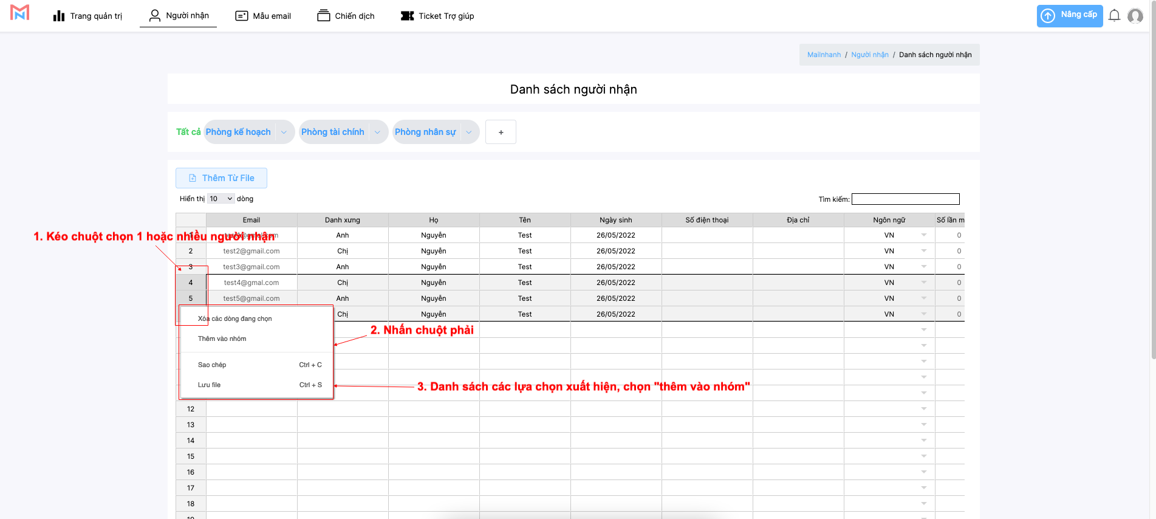This screenshot has height=519, width=1156.
Task: Click the Ticket Trợ giúp ticket icon
Action: (x=407, y=16)
